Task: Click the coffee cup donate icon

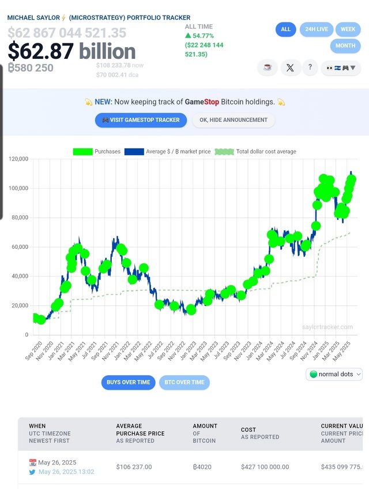Action: tap(268, 68)
